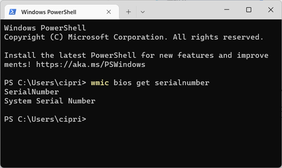Open the https://aka.ms/PSWindows link
The height and width of the screenshot is (168, 282).
point(91,64)
